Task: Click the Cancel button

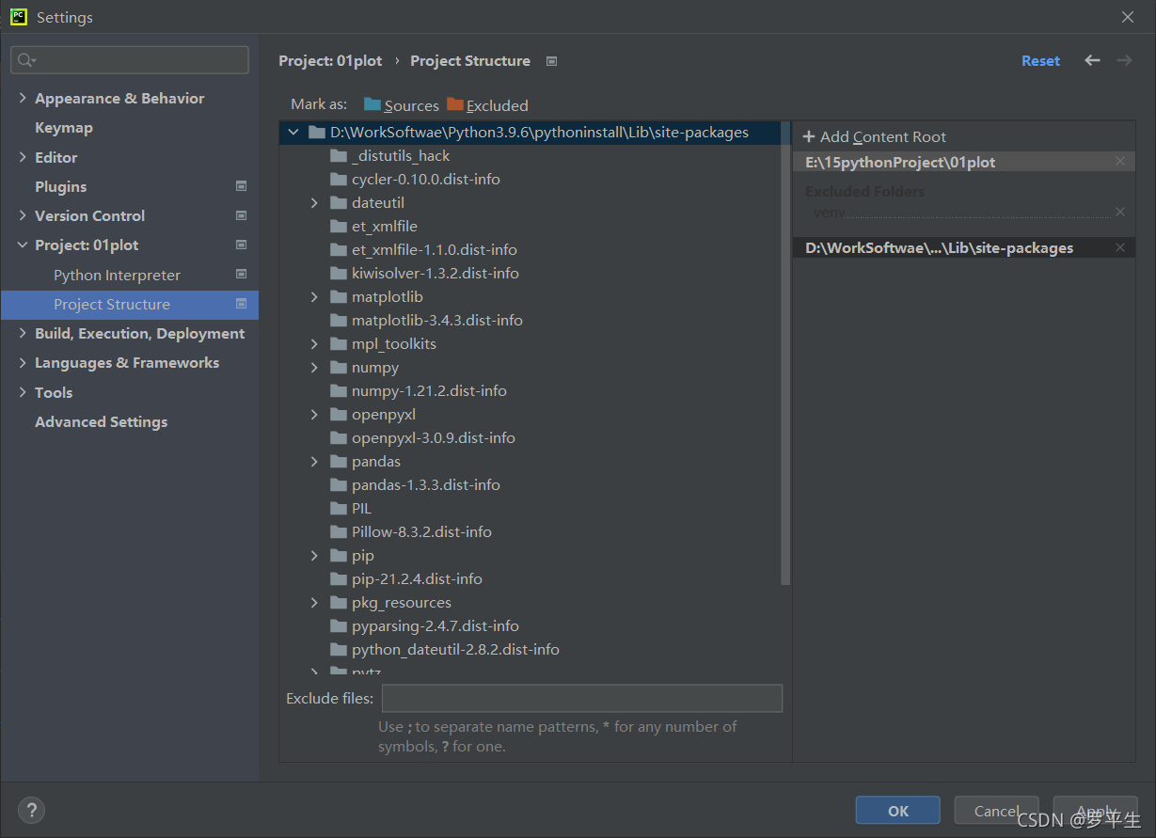Action: coord(997,811)
